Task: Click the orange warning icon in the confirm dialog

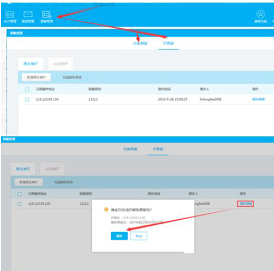Action: 106,209
